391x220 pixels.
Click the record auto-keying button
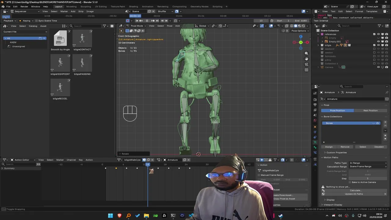tap(128, 21)
